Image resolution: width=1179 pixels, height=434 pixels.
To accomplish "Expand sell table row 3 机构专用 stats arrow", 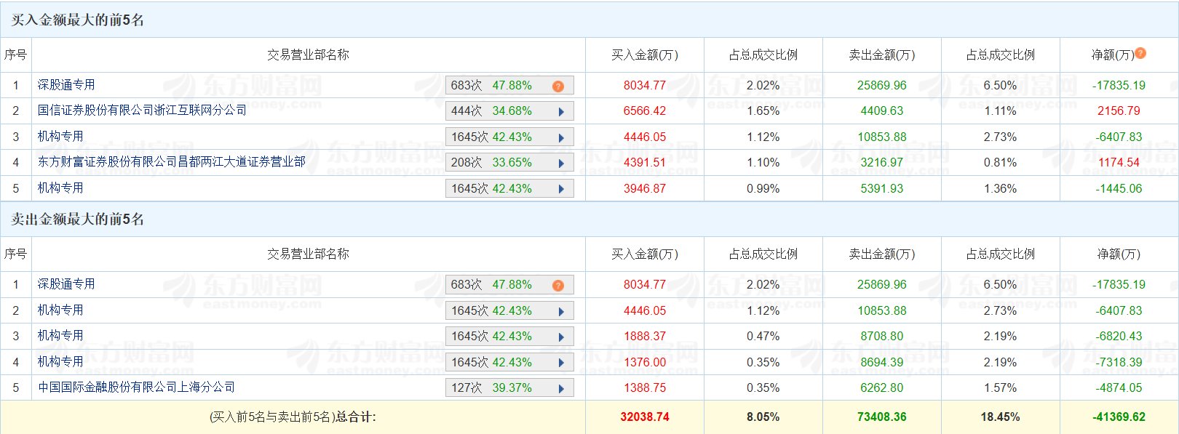I will pos(561,337).
